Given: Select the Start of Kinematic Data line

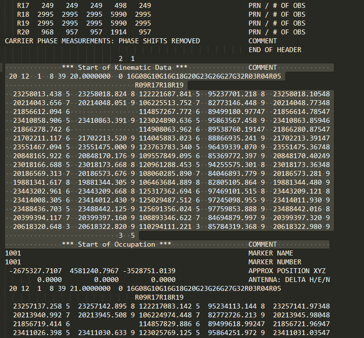Looking at the screenshot, I should pyautogui.click(x=124, y=67).
